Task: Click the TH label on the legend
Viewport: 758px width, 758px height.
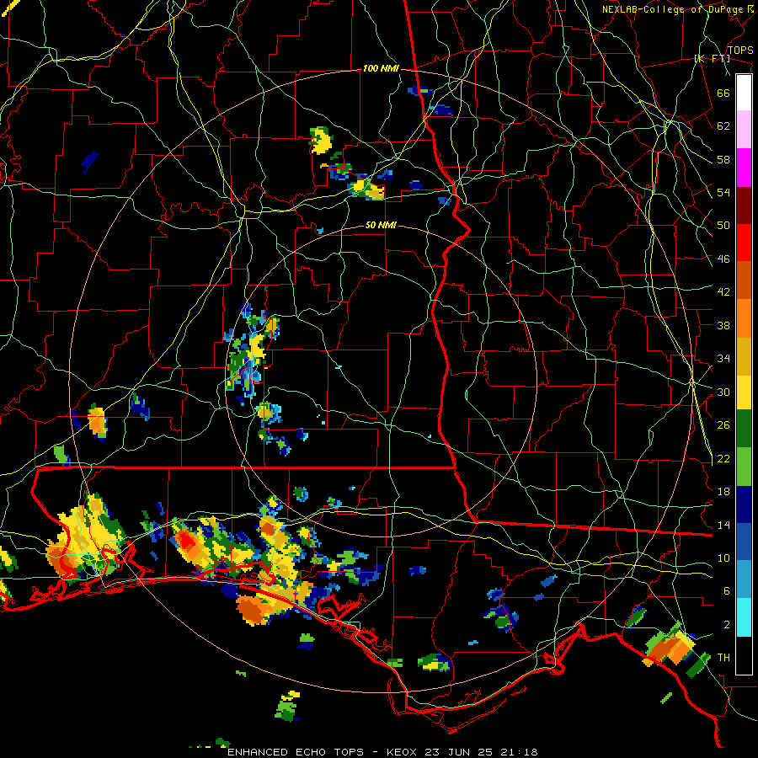Action: tap(723, 658)
